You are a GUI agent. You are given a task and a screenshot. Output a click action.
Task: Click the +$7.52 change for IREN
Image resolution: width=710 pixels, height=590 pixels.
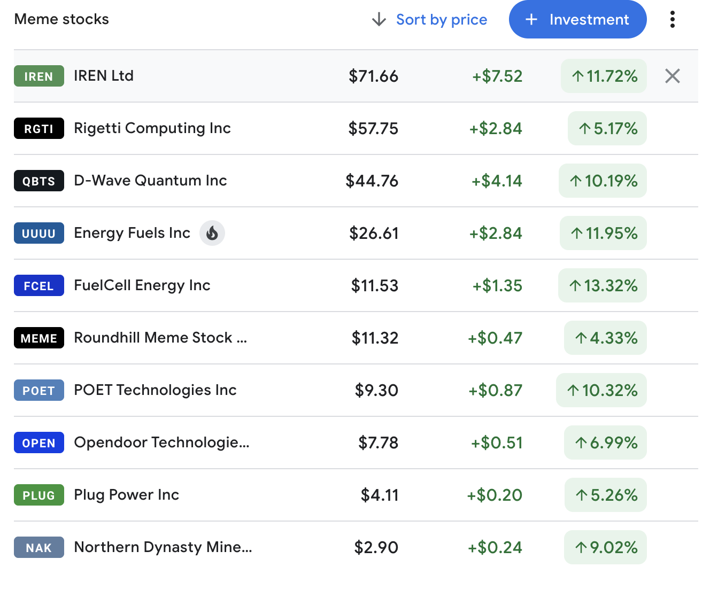(497, 76)
